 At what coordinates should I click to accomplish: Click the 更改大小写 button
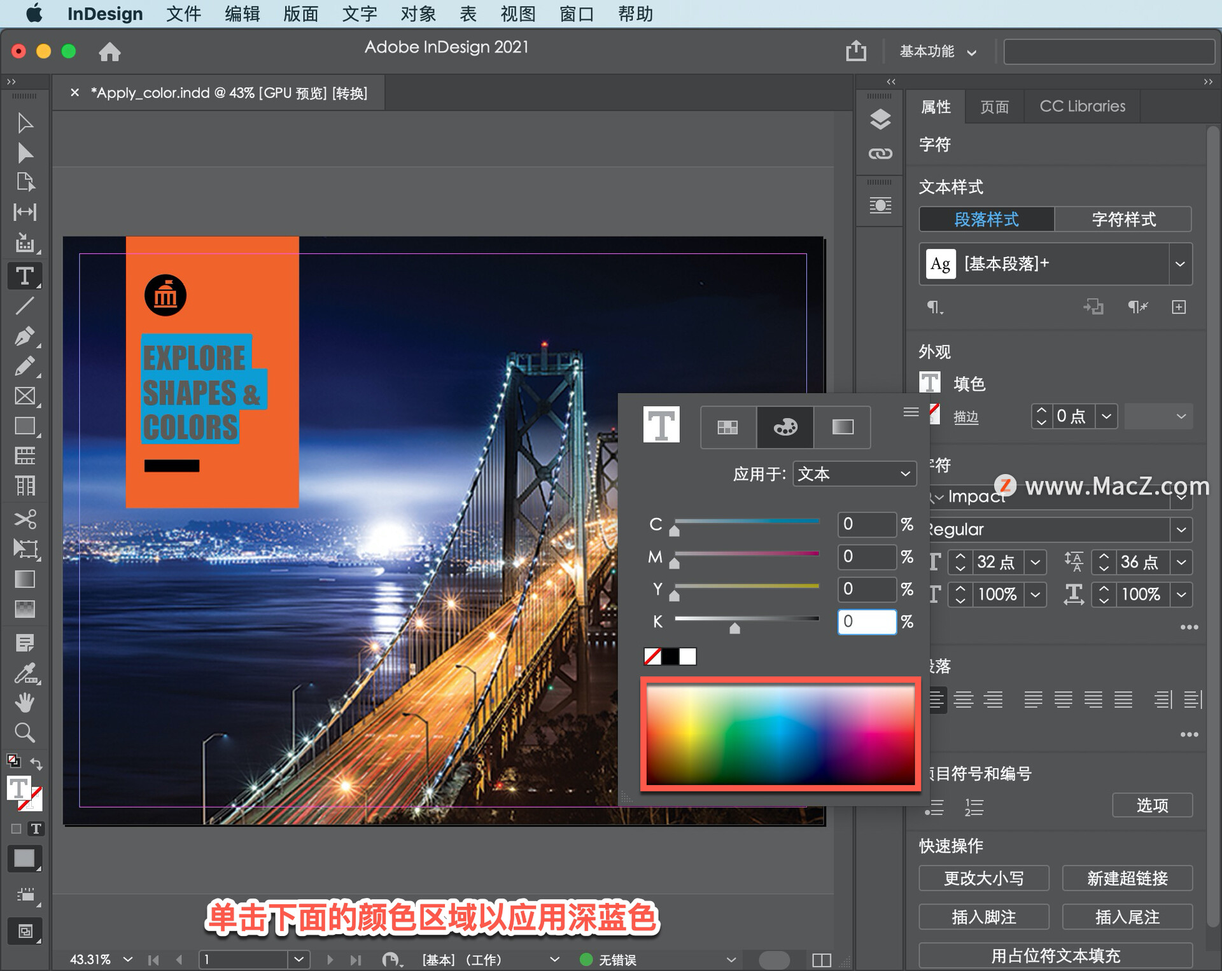click(983, 878)
